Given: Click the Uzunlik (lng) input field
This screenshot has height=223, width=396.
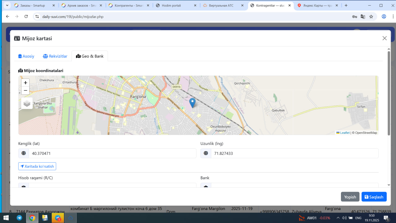Looking at the screenshot, I should (x=295, y=153).
